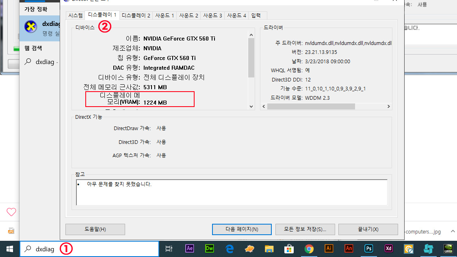457x257 pixels.
Task: Click the NVIDIA GeForce GTX 560 Ti name value
Action: (179, 39)
